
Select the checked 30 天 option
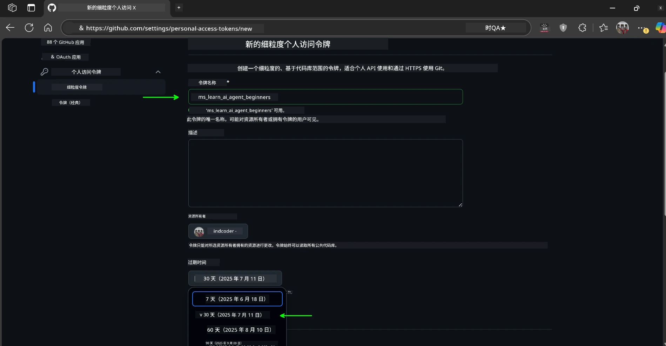coord(231,315)
